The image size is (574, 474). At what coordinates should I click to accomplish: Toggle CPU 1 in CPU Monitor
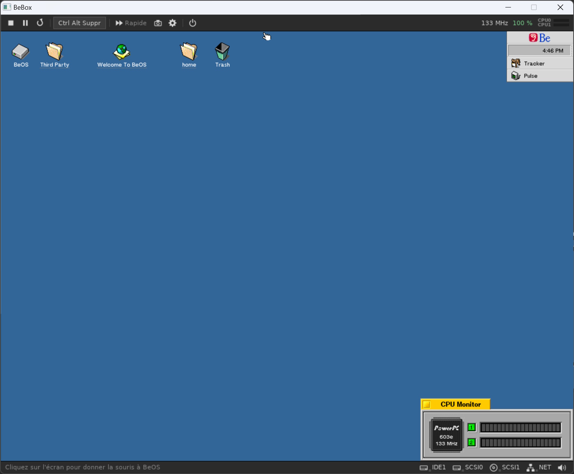pyautogui.click(x=472, y=427)
